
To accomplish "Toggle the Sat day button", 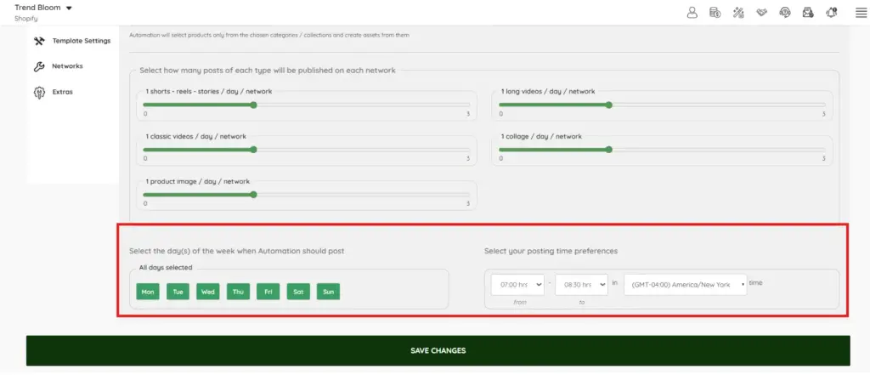I will [x=298, y=292].
